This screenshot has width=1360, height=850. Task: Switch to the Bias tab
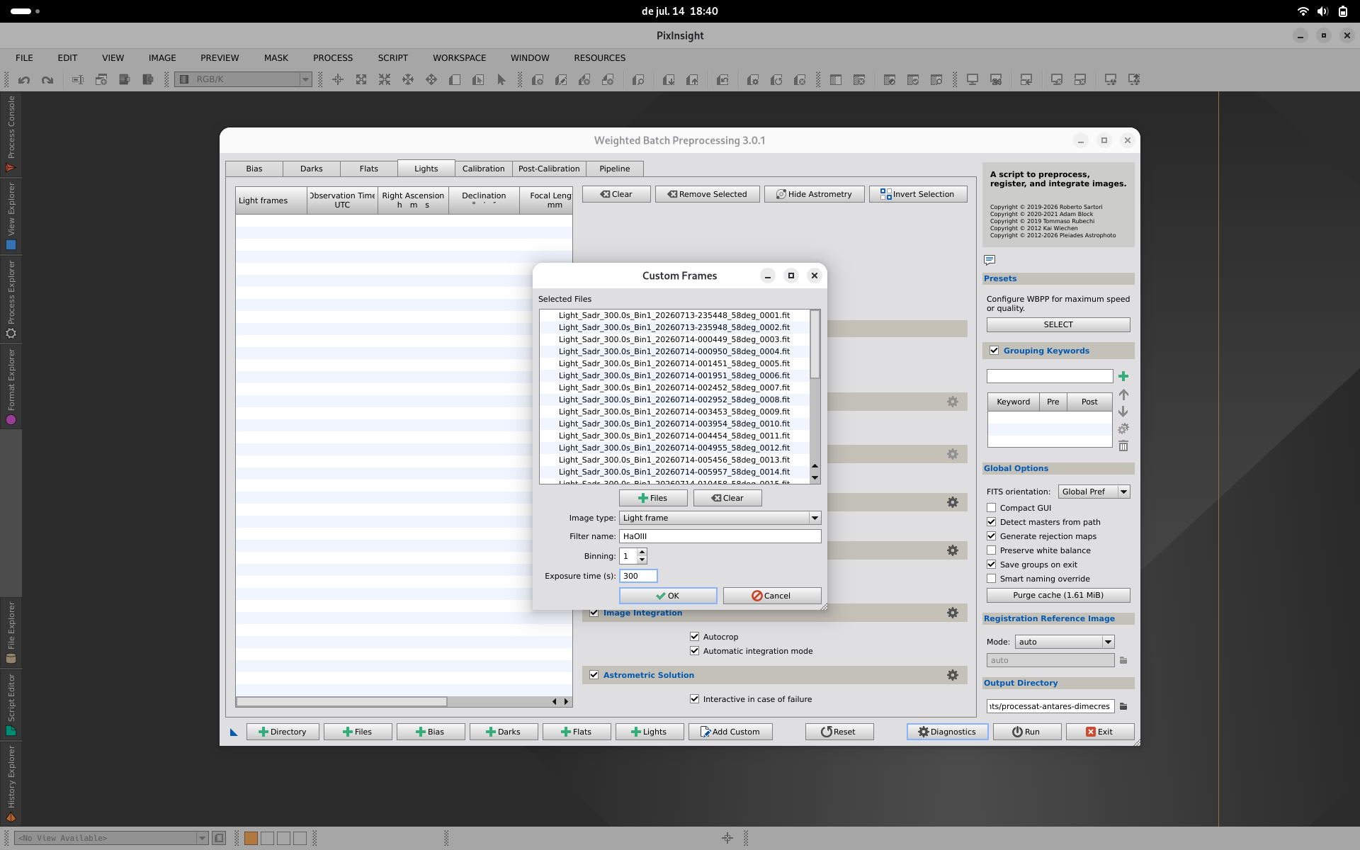click(254, 169)
